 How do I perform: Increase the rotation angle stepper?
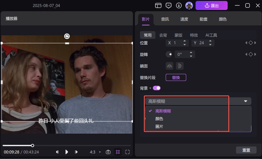point(191,53)
